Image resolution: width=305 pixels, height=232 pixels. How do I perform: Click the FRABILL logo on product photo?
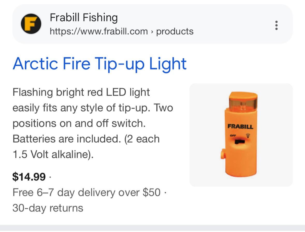(240, 127)
